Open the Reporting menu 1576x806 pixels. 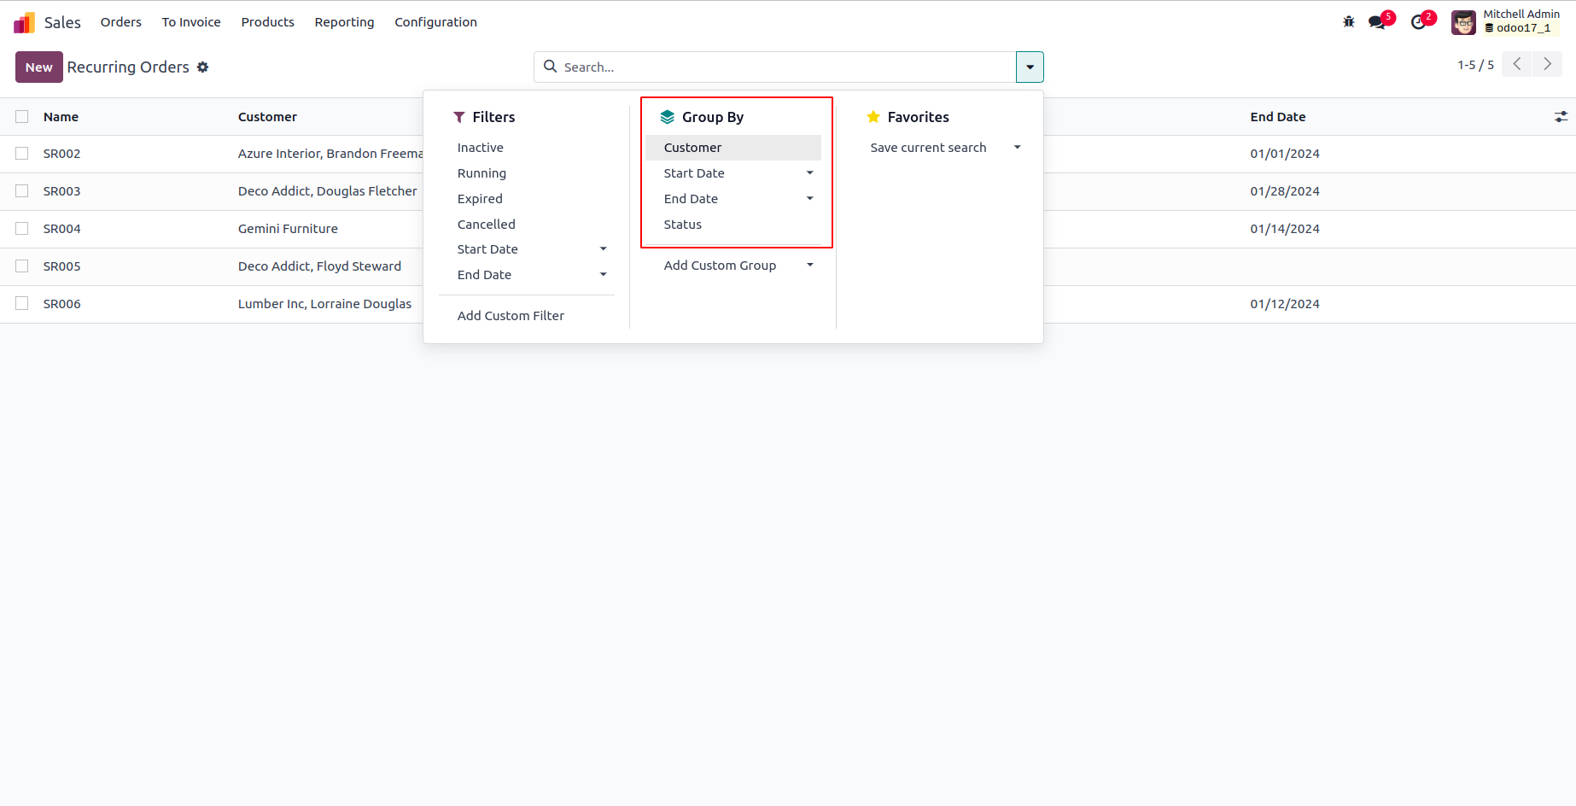click(x=344, y=22)
